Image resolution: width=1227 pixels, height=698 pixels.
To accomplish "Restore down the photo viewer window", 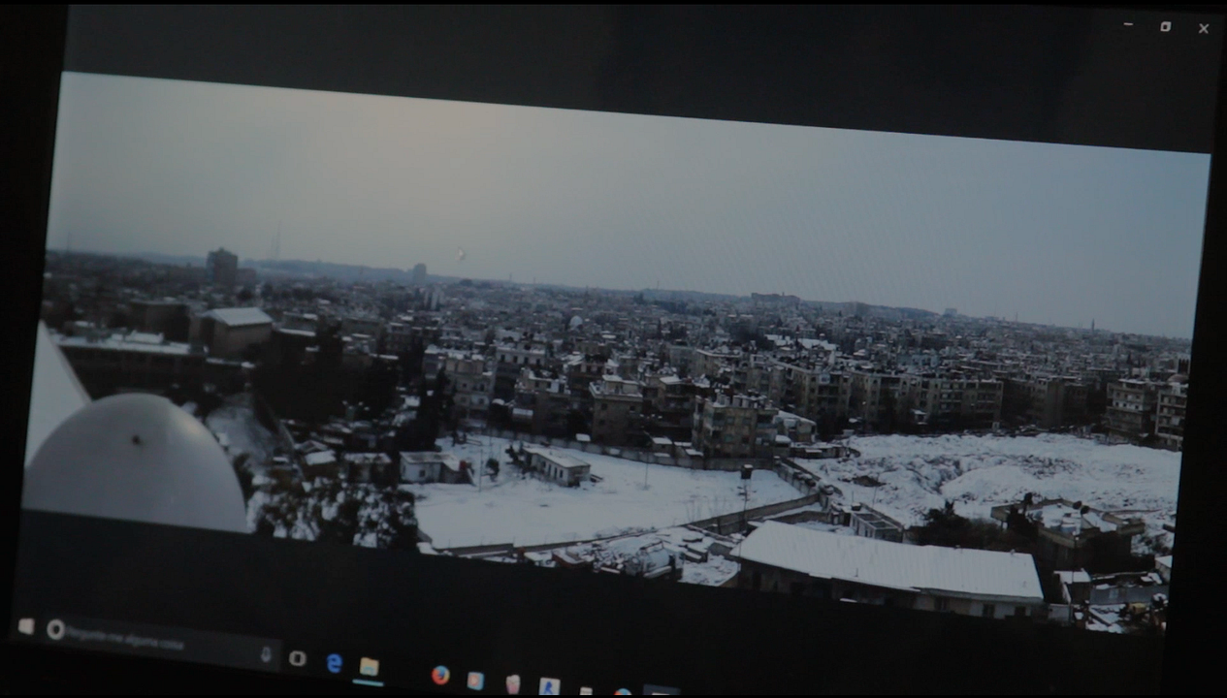I will (x=1165, y=26).
